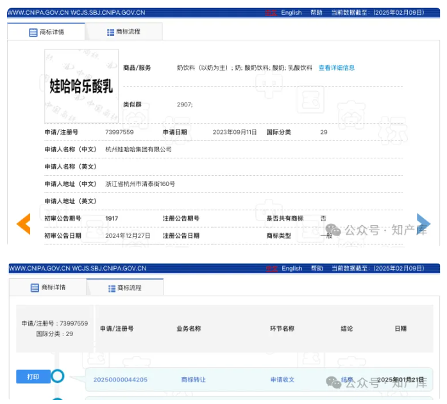Image resolution: width=447 pixels, height=404 pixels.
Task: Switch to 商标流程 tab in upper panel
Action: click(x=124, y=31)
